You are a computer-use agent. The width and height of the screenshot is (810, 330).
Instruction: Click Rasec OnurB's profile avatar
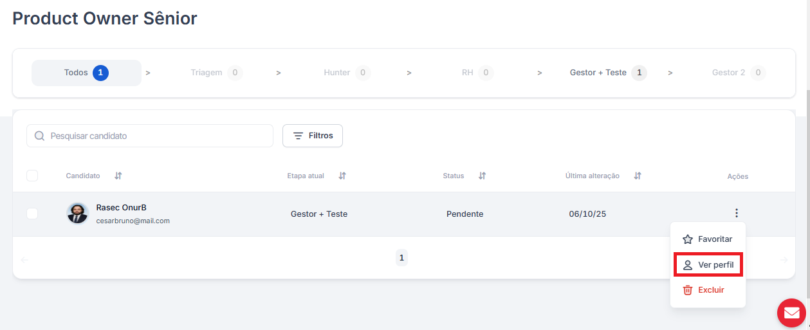[77, 214]
